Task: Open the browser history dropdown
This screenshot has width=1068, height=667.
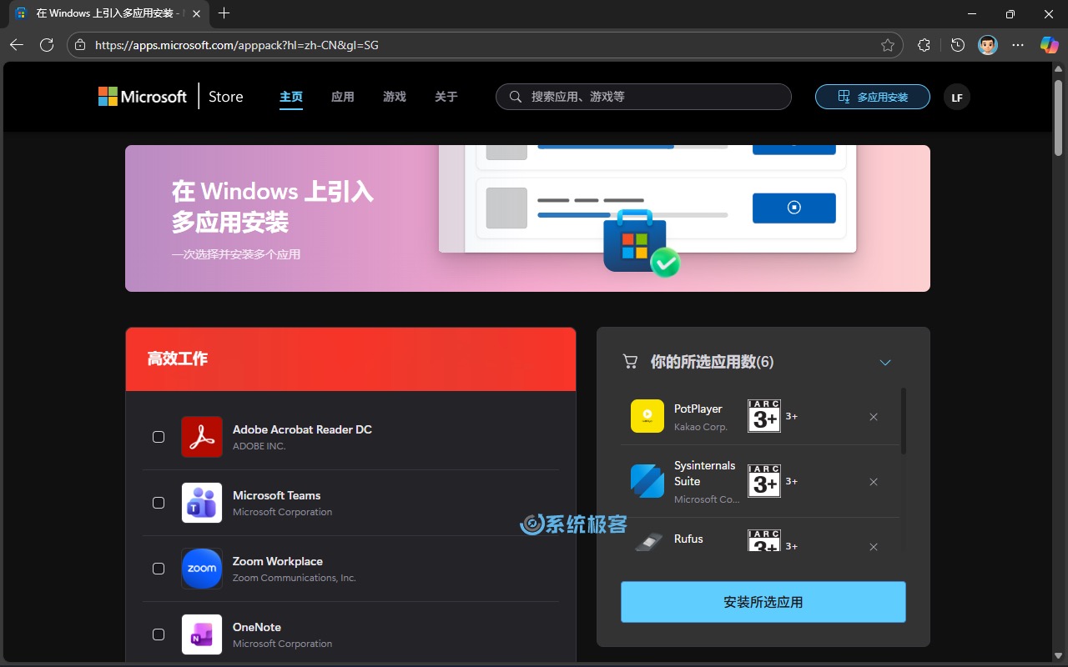Action: [x=957, y=45]
